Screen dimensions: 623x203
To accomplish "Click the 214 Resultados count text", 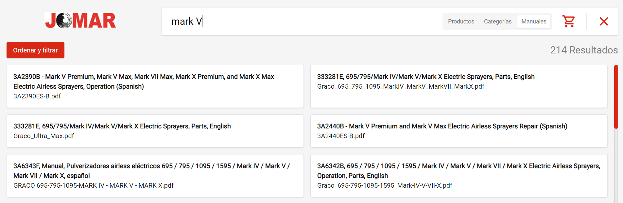I will pyautogui.click(x=584, y=50).
